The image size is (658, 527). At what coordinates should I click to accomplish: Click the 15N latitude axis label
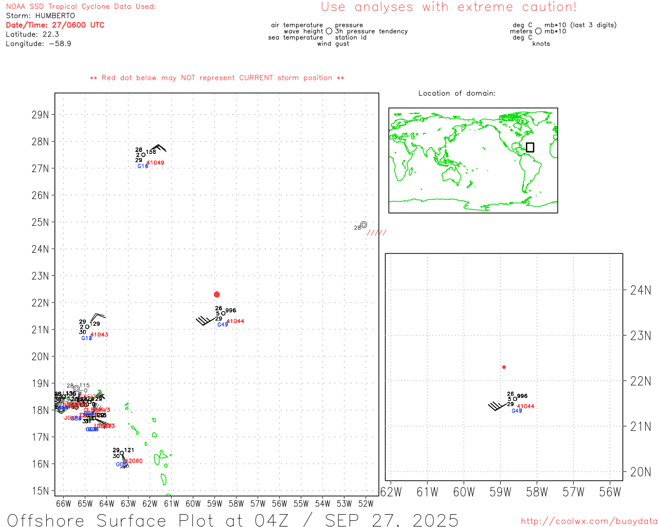(x=41, y=491)
